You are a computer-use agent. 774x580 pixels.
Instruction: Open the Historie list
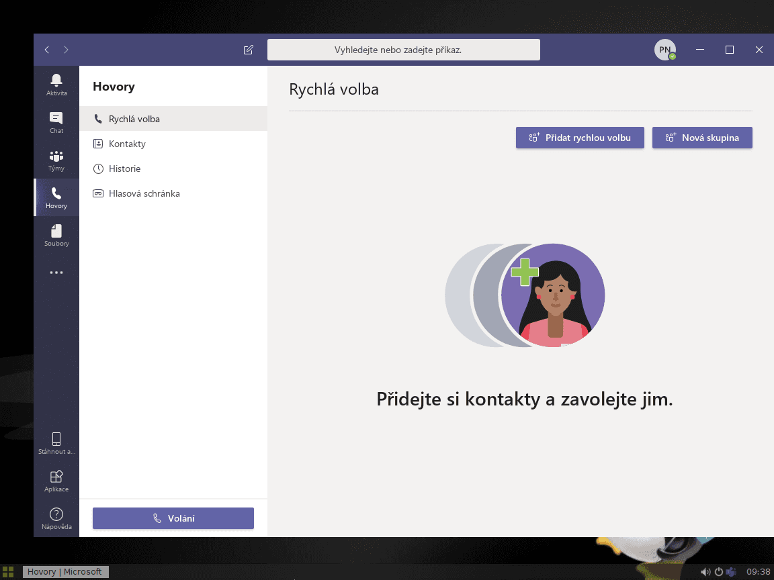tap(125, 168)
